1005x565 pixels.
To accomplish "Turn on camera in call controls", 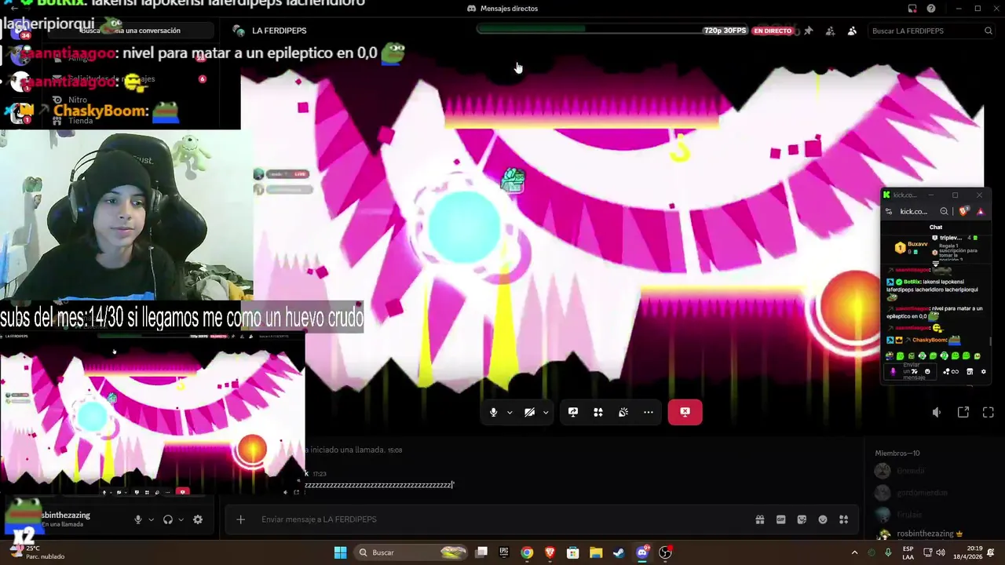I will (x=530, y=412).
